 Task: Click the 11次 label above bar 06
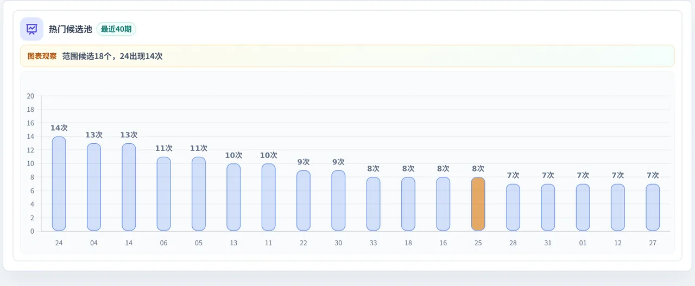click(x=164, y=148)
